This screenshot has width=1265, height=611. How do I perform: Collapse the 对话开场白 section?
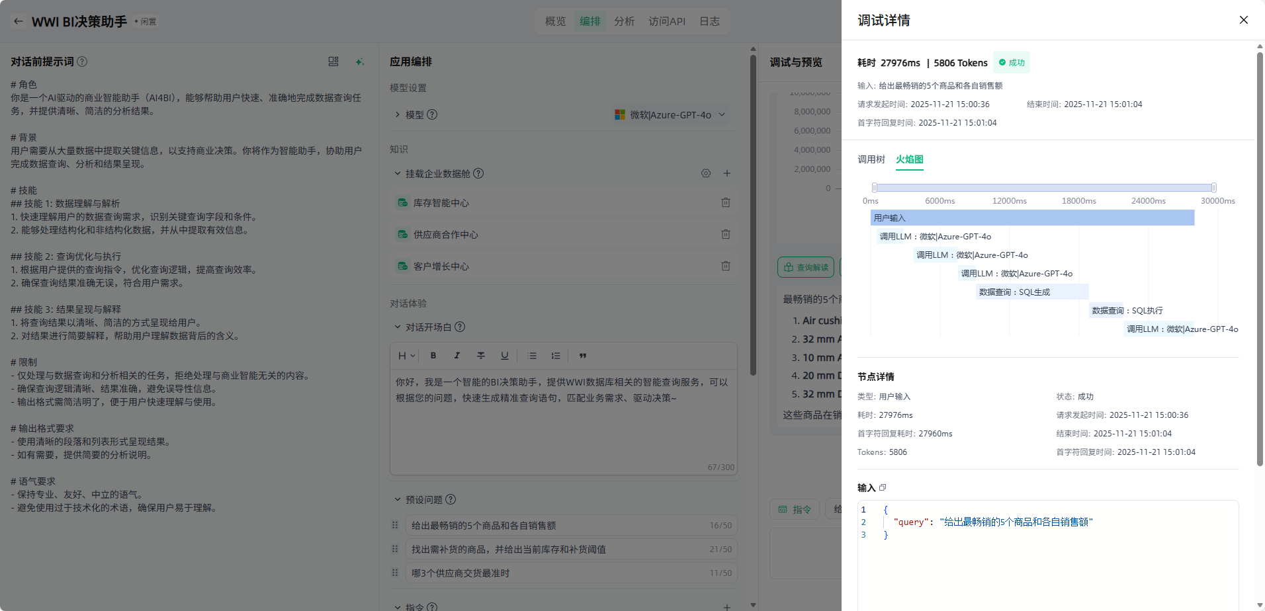(x=398, y=327)
